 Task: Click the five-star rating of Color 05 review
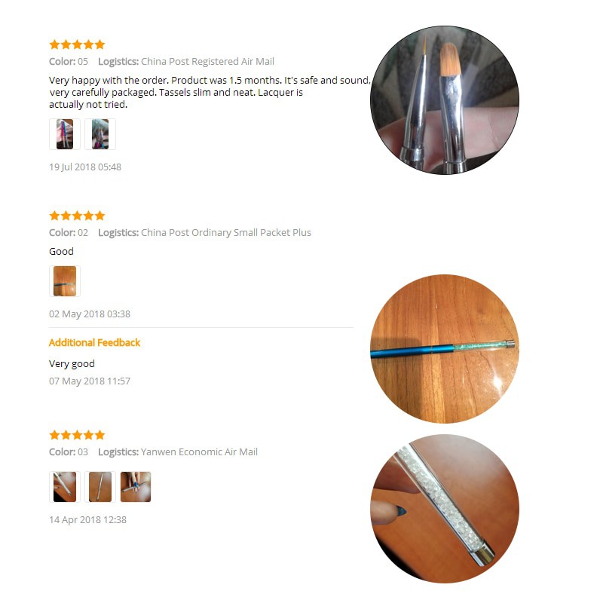point(77,44)
